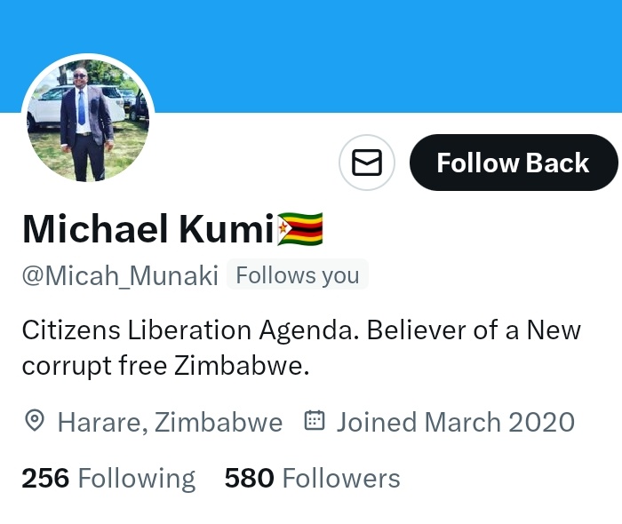
Task: Open direct message via envelope icon
Action: pyautogui.click(x=367, y=163)
